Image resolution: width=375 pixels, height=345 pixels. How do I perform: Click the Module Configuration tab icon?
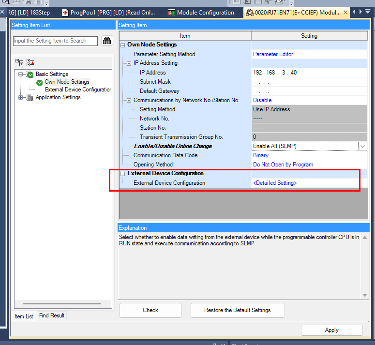click(171, 13)
